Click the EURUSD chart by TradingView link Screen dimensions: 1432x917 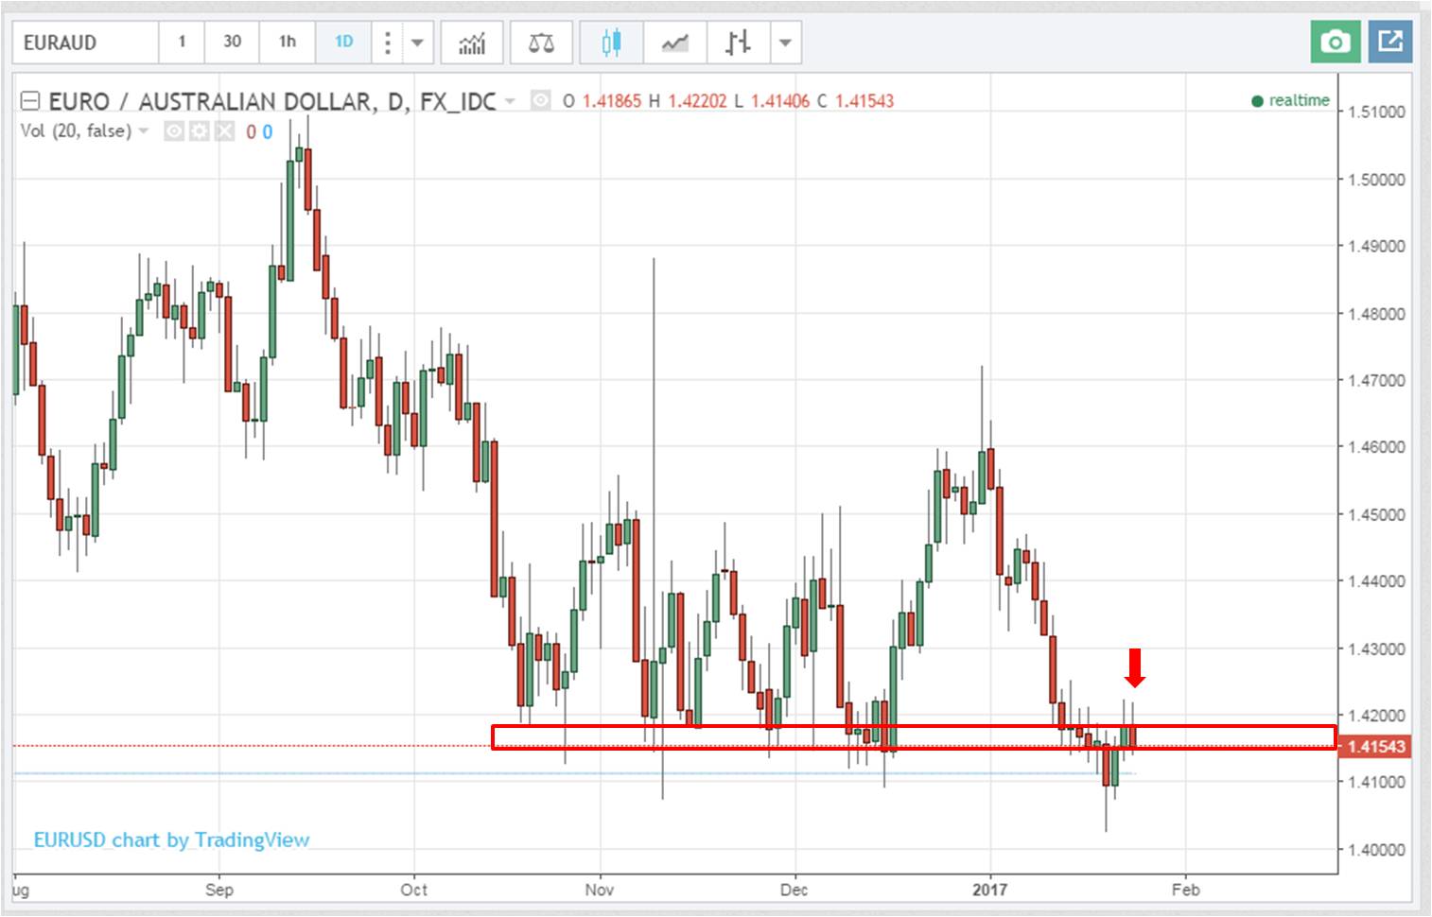[171, 839]
